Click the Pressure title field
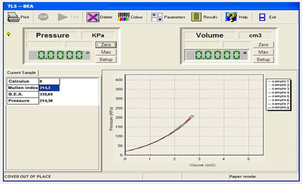Viewport: 302px width, 184px height. tap(52, 35)
